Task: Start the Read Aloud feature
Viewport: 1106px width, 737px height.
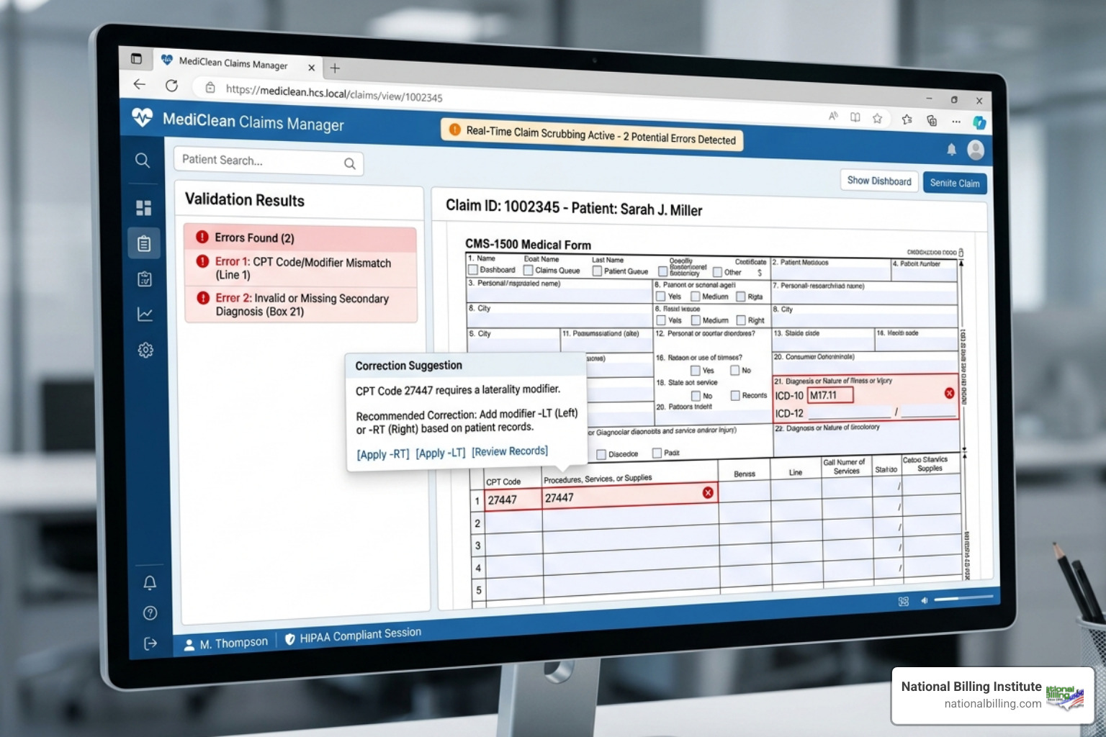Action: (x=833, y=116)
